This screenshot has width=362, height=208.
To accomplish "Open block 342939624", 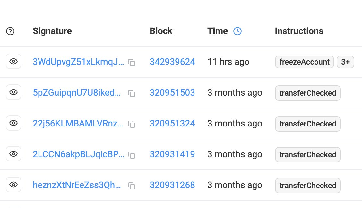I will coord(172,62).
